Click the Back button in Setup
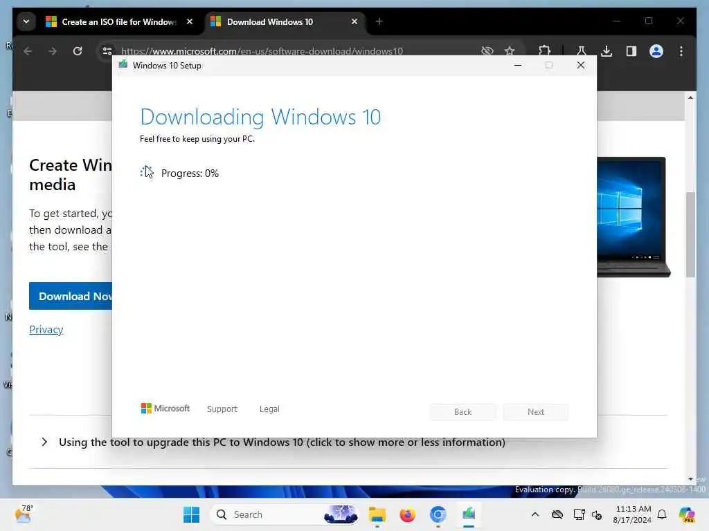This screenshot has height=531, width=709. pos(463,412)
